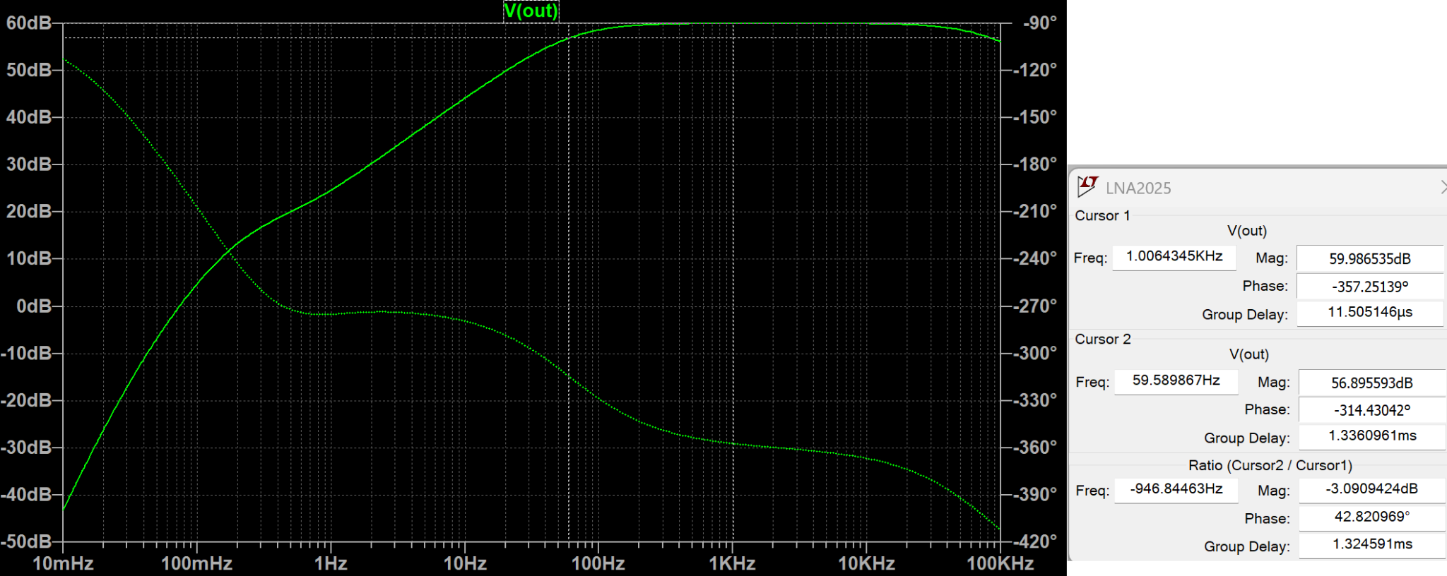The width and height of the screenshot is (1447, 576).
Task: Click the 1Hz frequency axis label
Action: coord(331,563)
